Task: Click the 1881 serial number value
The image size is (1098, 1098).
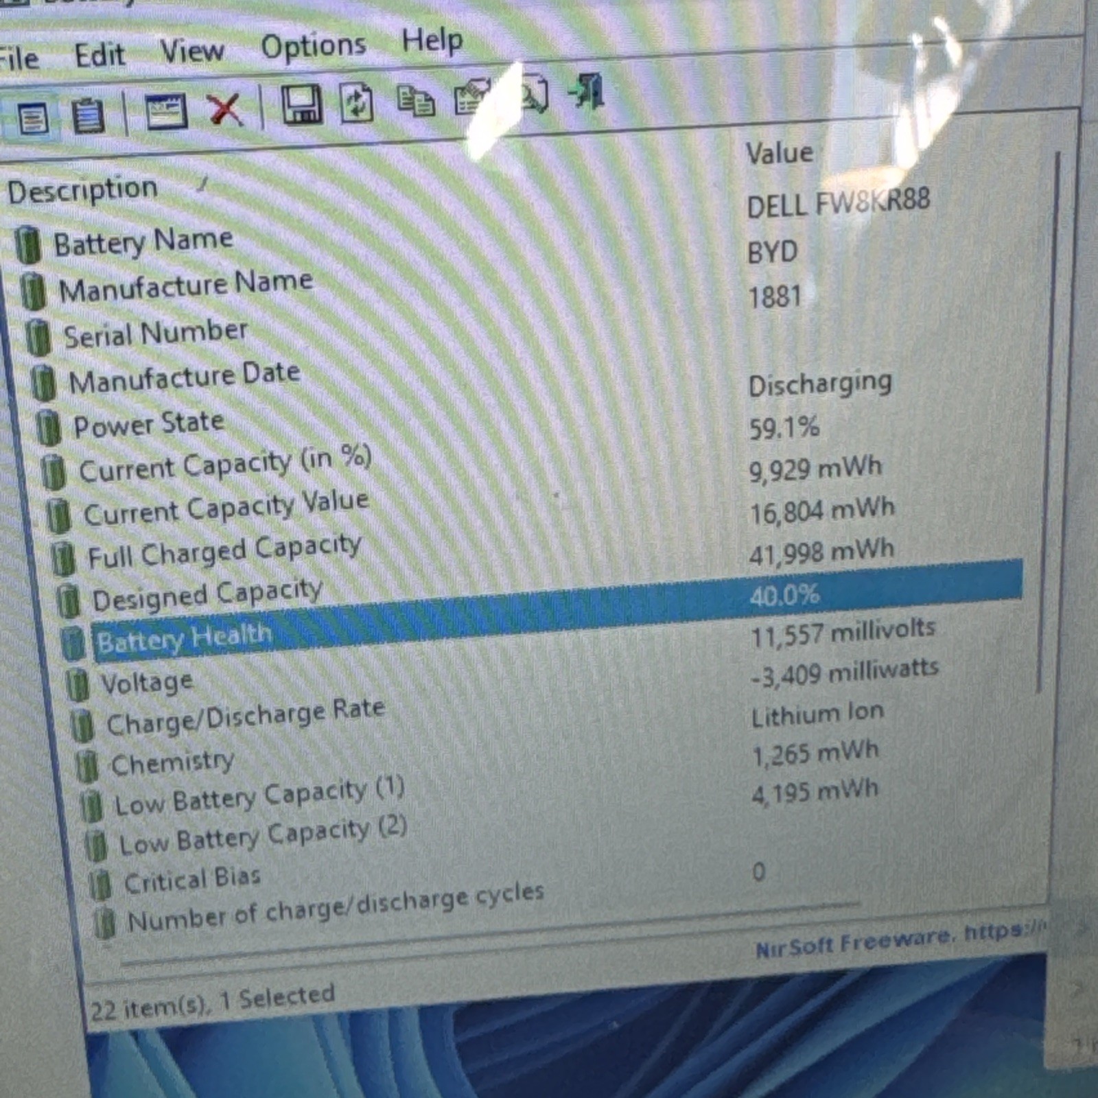Action: [775, 297]
